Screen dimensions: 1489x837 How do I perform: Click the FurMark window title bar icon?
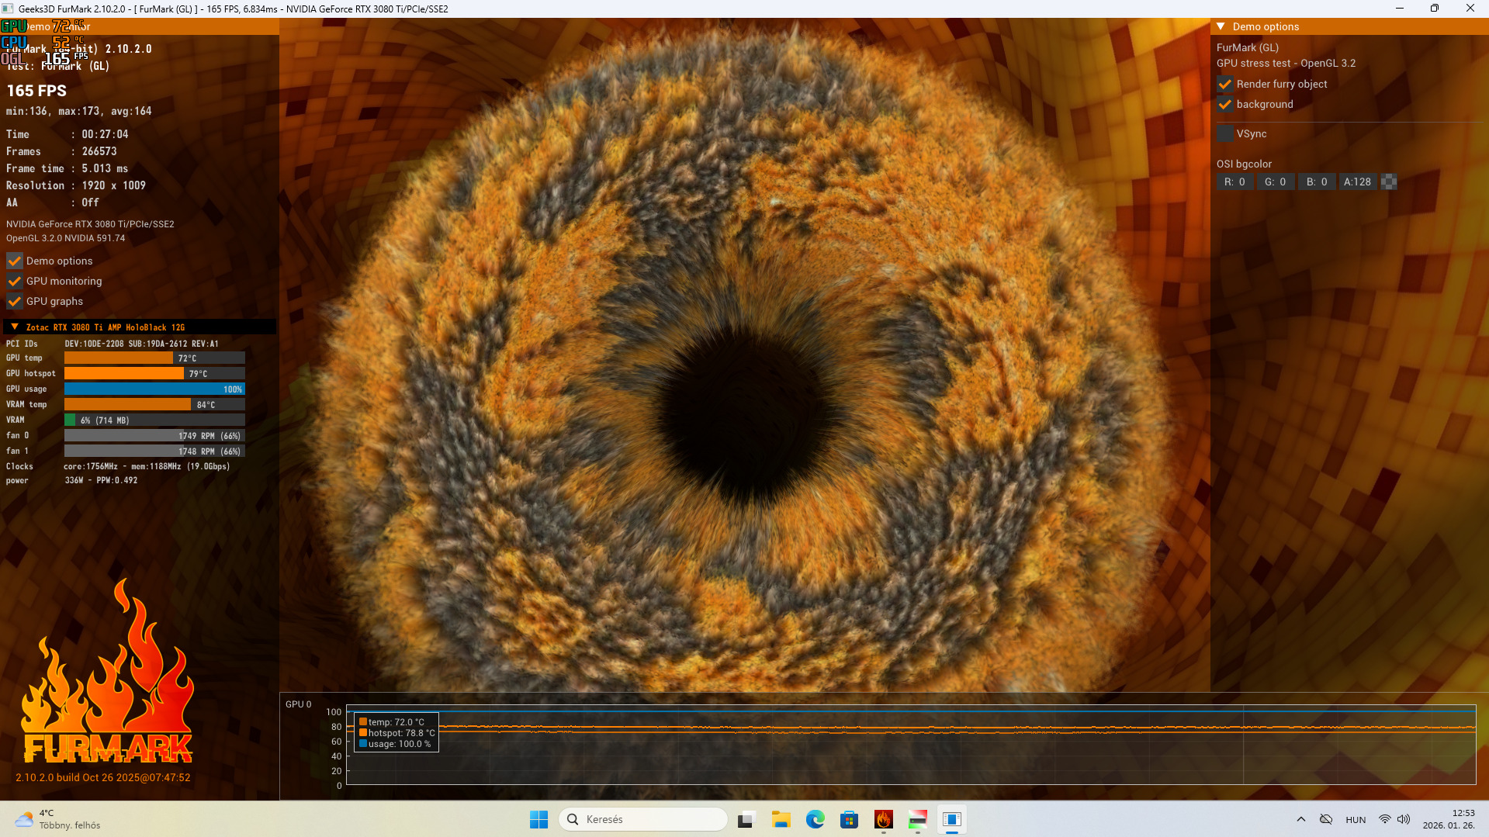[x=8, y=9]
